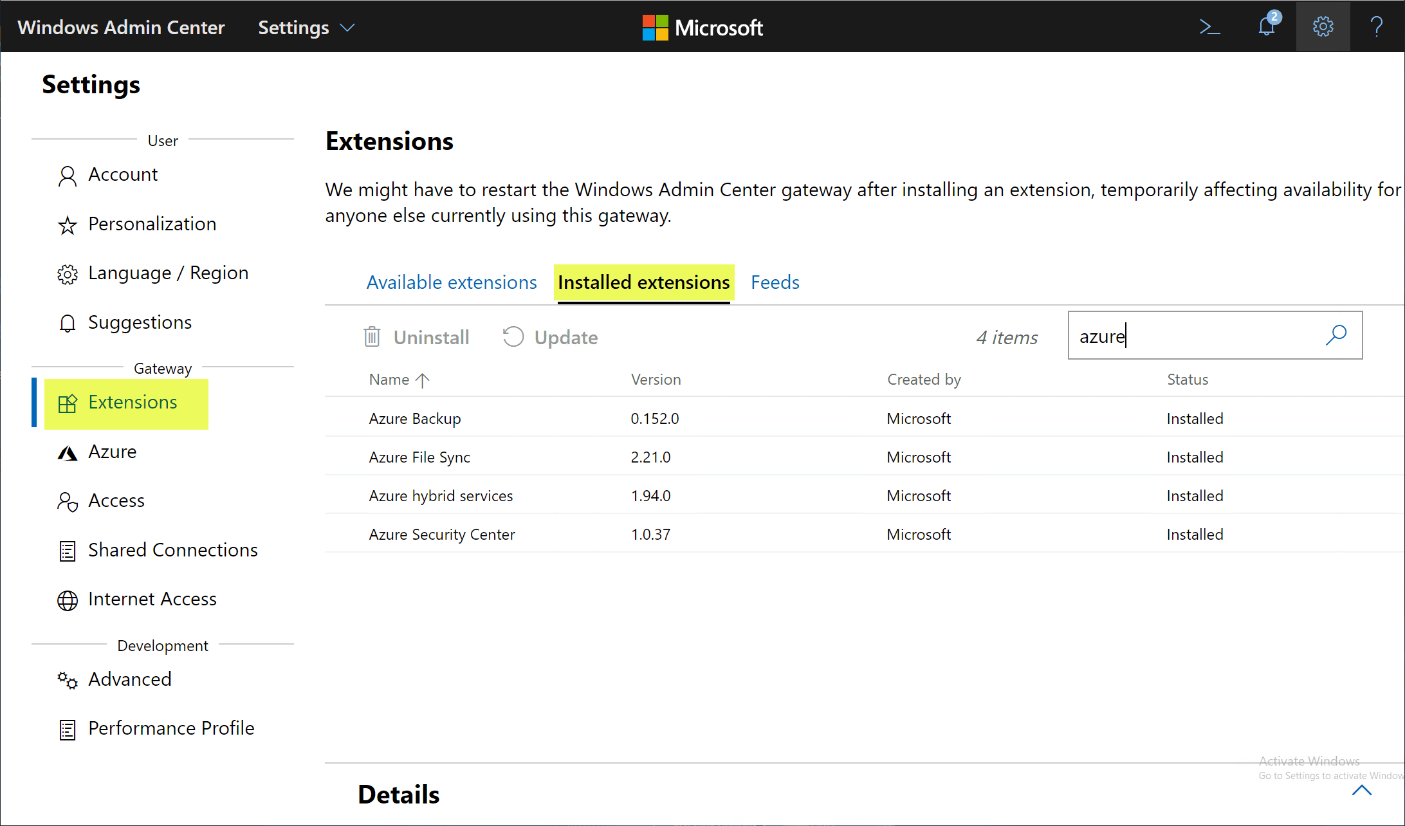
Task: Collapse the Details panel chevron
Action: coord(1363,791)
